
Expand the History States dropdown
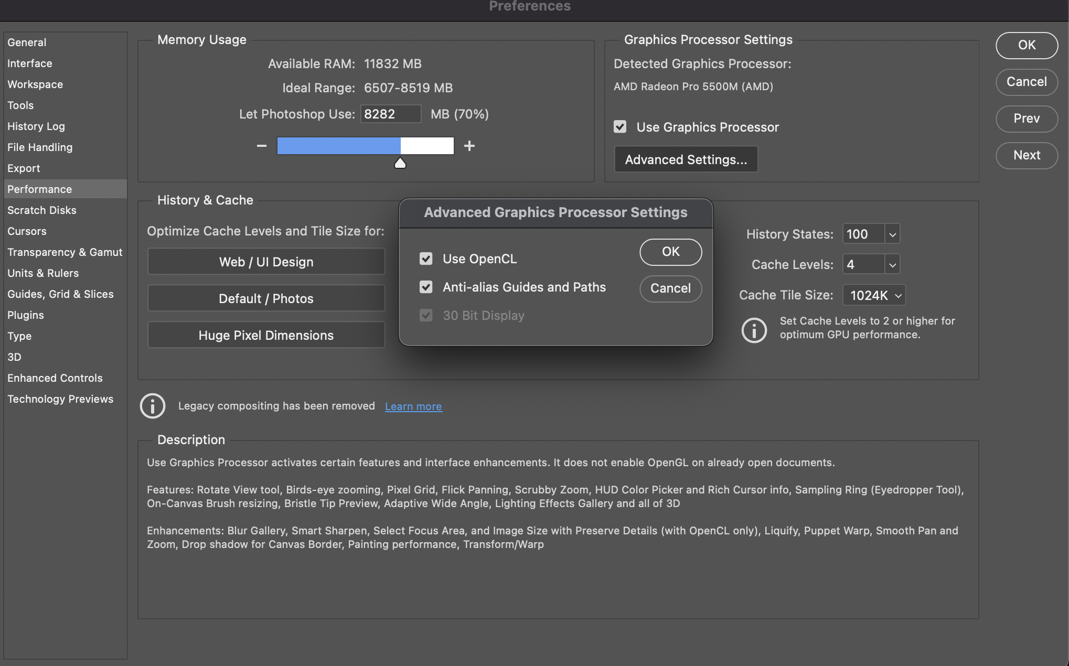click(892, 233)
